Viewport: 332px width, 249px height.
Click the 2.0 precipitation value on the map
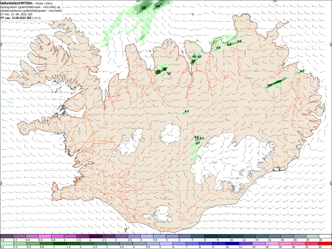point(164,70)
